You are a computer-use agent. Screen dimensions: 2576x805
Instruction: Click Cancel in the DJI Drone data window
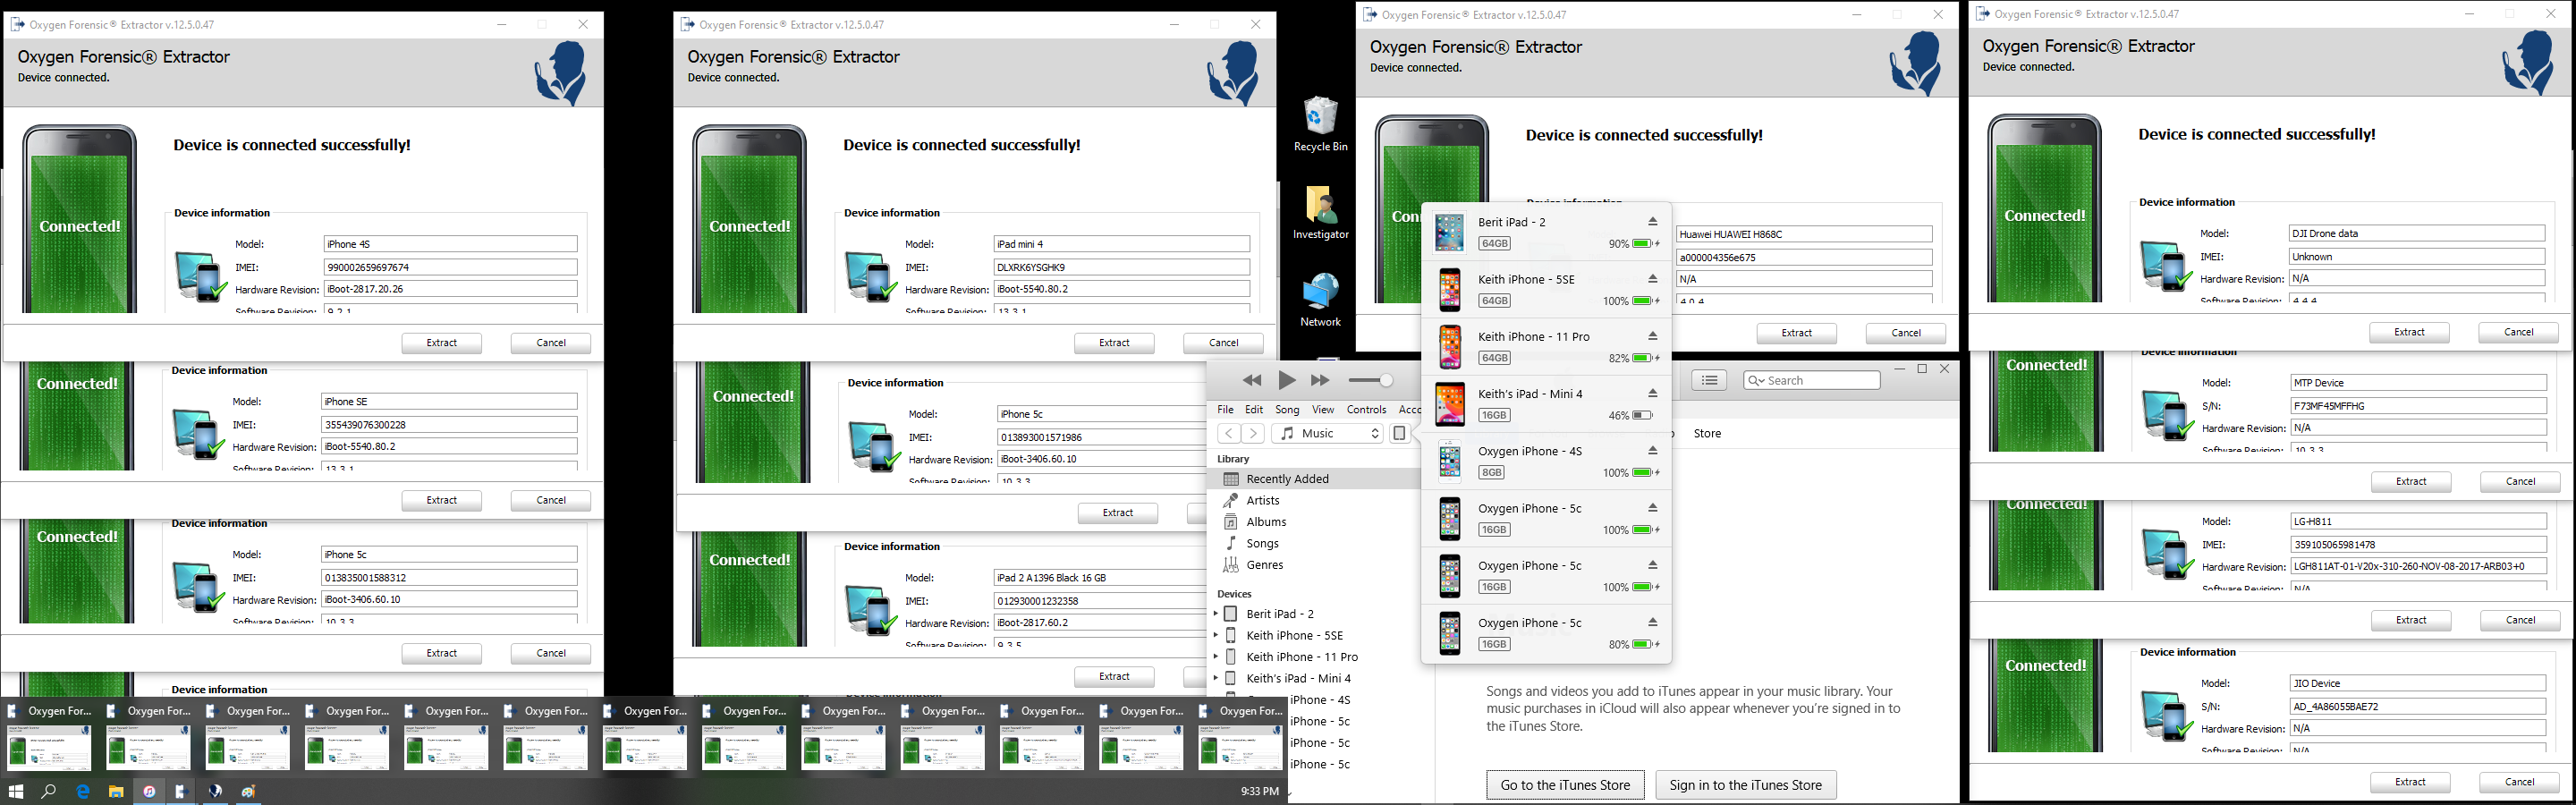click(x=2518, y=332)
